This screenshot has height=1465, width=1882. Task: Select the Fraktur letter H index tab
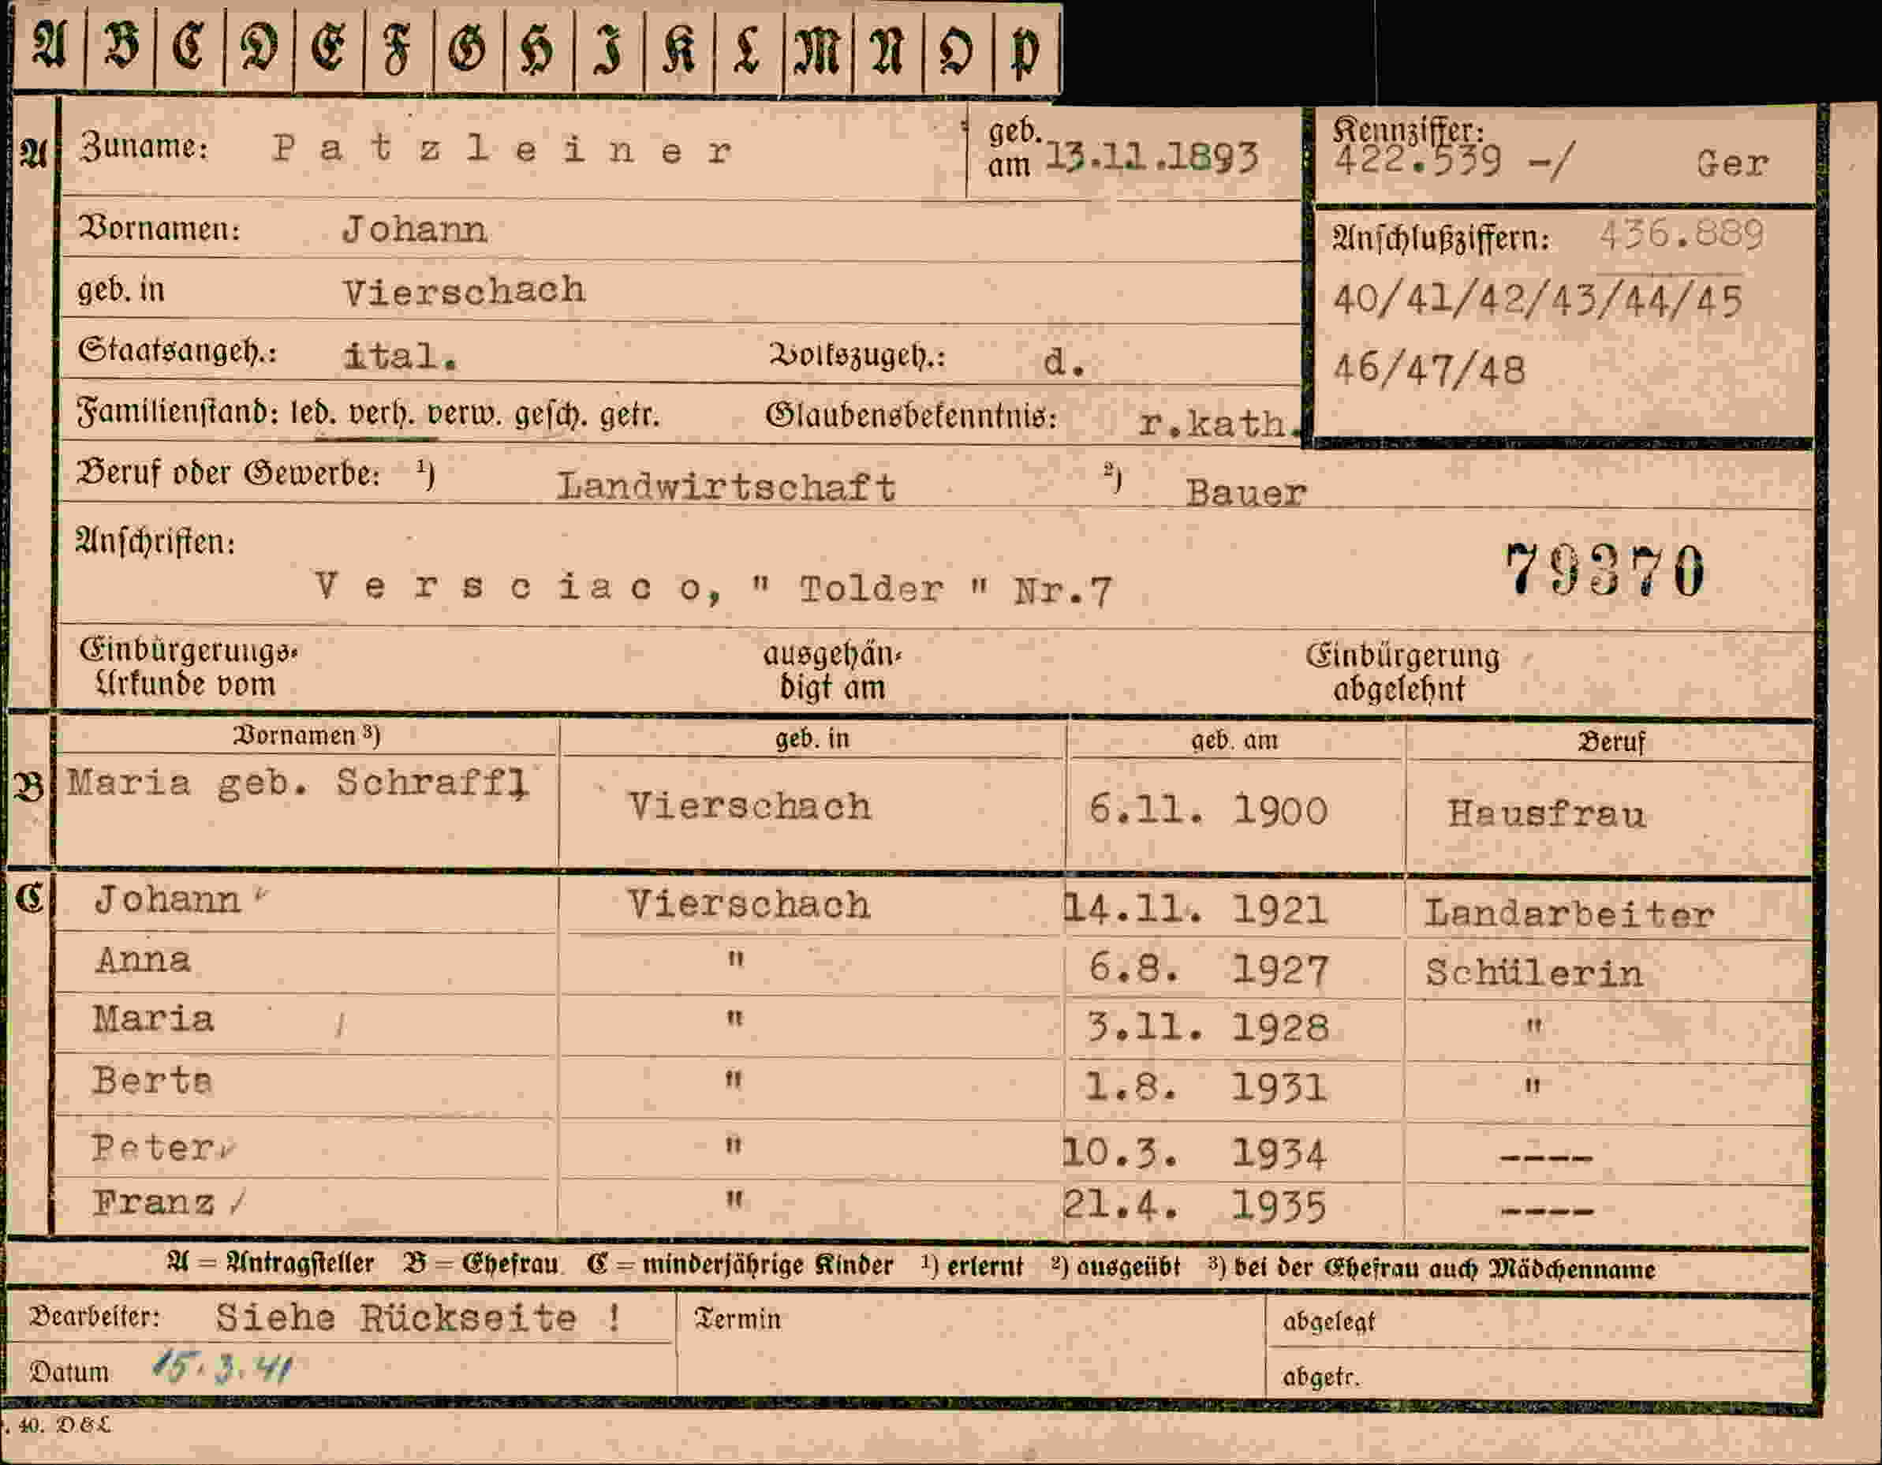(539, 50)
